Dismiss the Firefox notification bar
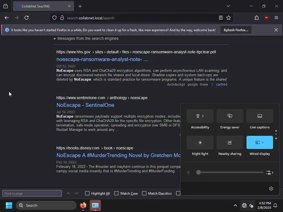The width and height of the screenshot is (283, 212). (276, 30)
